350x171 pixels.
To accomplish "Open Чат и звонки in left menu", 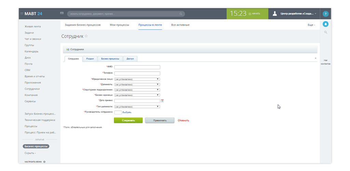I will click(x=33, y=39).
